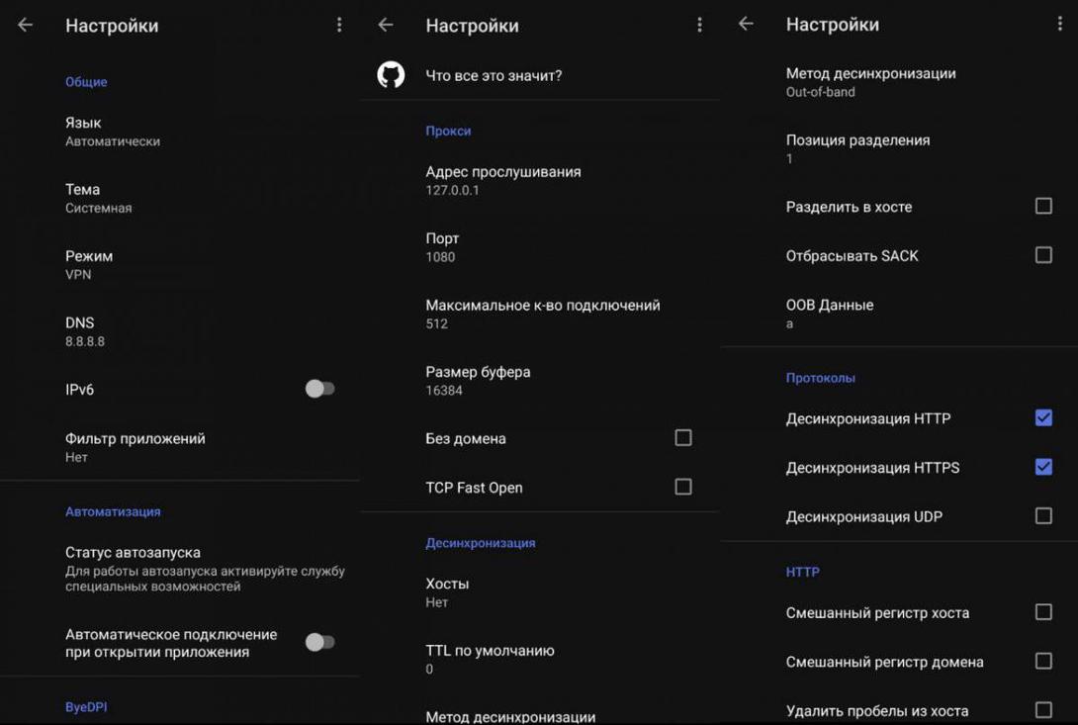Click the GitHub logo icon
The height and width of the screenshot is (725, 1078).
[390, 74]
